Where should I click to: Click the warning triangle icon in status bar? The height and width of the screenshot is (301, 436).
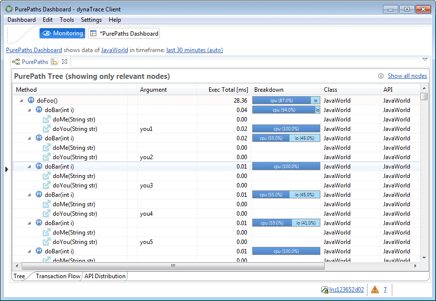point(375,290)
